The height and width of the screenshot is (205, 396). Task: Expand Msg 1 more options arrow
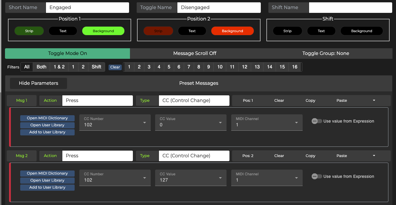click(374, 100)
